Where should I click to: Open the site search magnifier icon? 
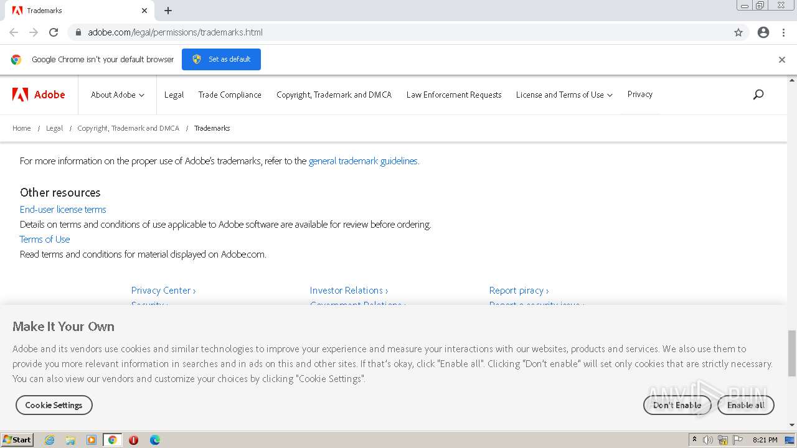pos(758,95)
